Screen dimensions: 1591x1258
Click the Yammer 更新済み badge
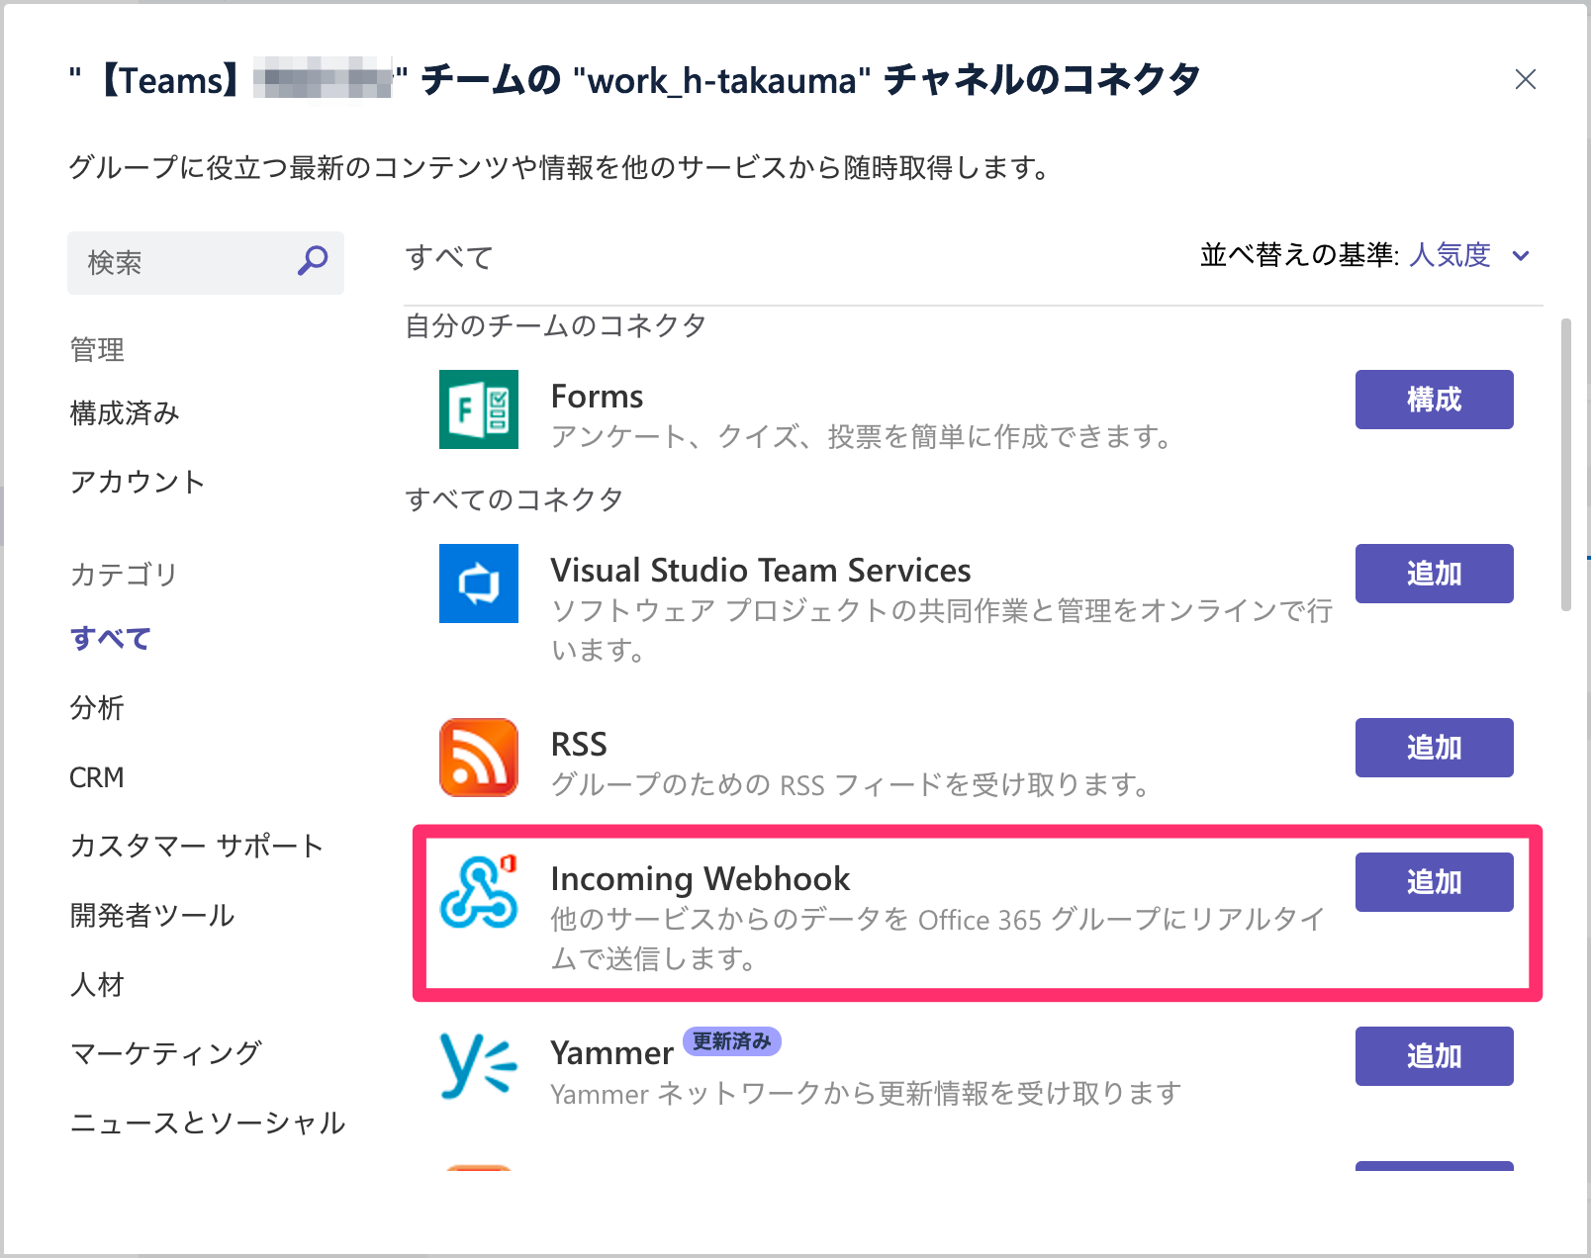tap(732, 1041)
